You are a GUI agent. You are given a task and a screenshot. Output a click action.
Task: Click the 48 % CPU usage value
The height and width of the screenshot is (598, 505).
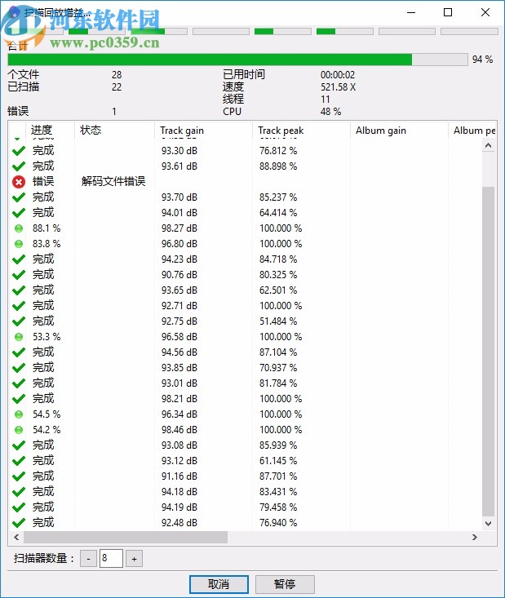(330, 112)
